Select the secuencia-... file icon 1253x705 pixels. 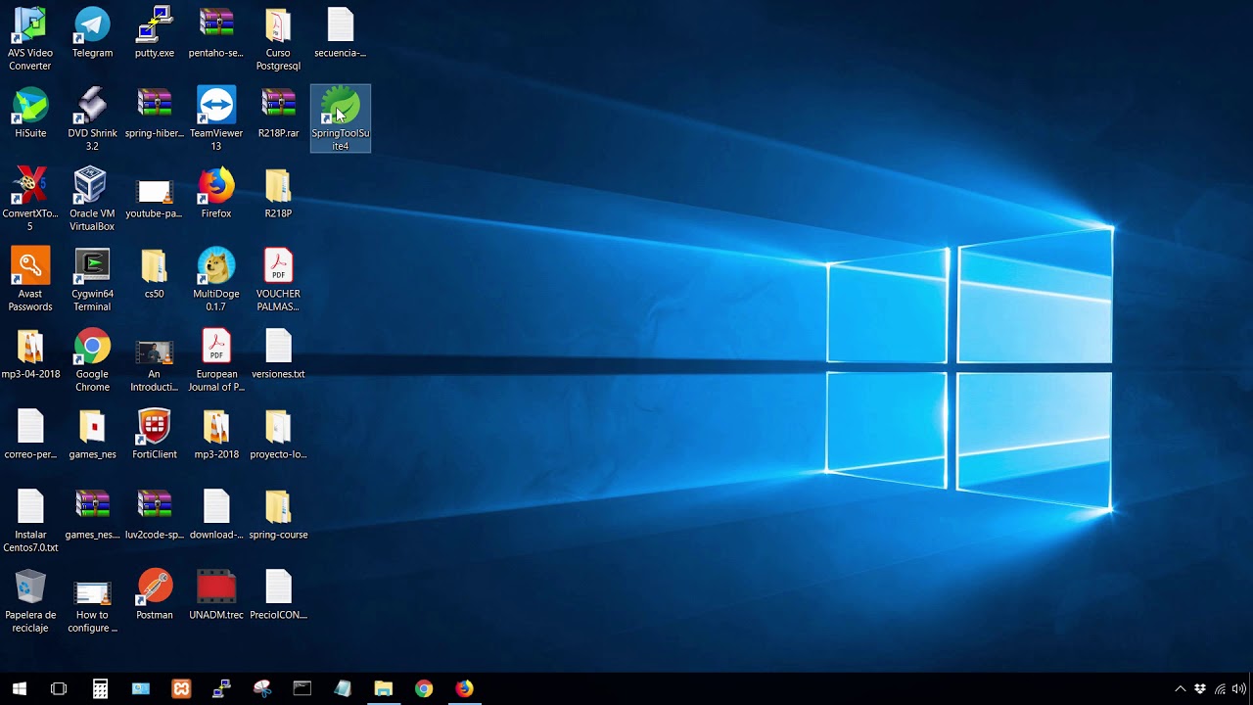pos(340,33)
